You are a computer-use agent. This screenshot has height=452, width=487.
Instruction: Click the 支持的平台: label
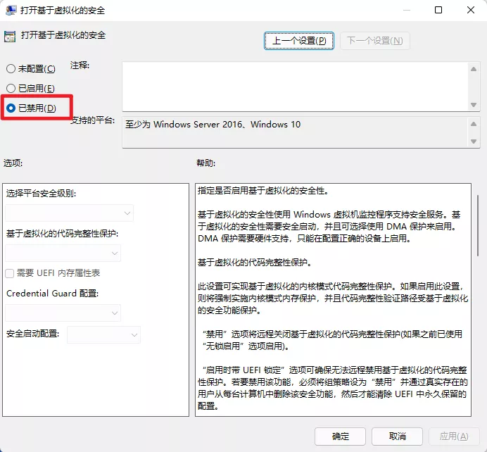coord(94,120)
